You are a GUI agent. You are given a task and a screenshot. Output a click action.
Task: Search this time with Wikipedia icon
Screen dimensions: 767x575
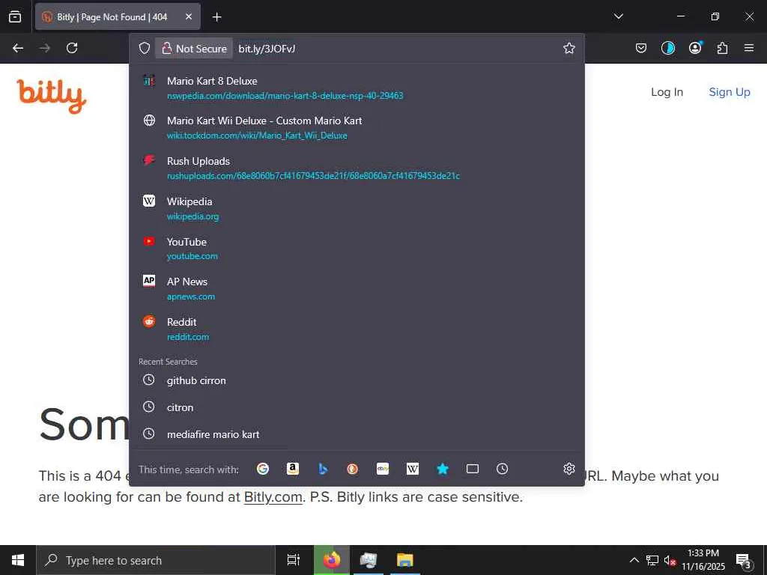tap(413, 469)
